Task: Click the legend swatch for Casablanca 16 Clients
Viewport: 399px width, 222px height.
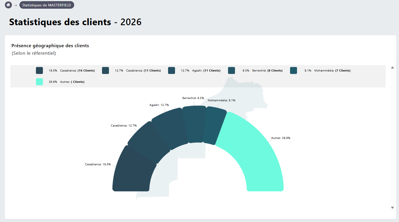Action: point(39,71)
